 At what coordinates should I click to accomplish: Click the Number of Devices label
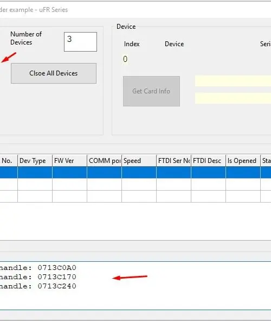pyautogui.click(x=26, y=38)
